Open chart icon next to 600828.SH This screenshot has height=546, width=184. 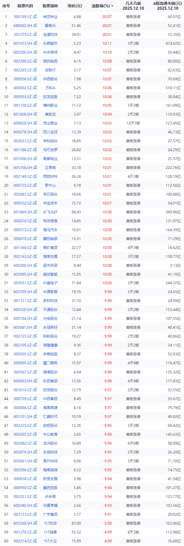point(35,123)
